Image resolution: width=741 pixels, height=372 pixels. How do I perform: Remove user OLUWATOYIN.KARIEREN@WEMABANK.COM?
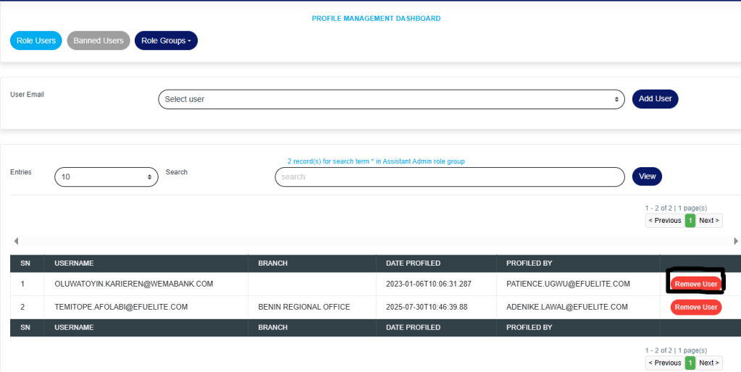[695, 284]
